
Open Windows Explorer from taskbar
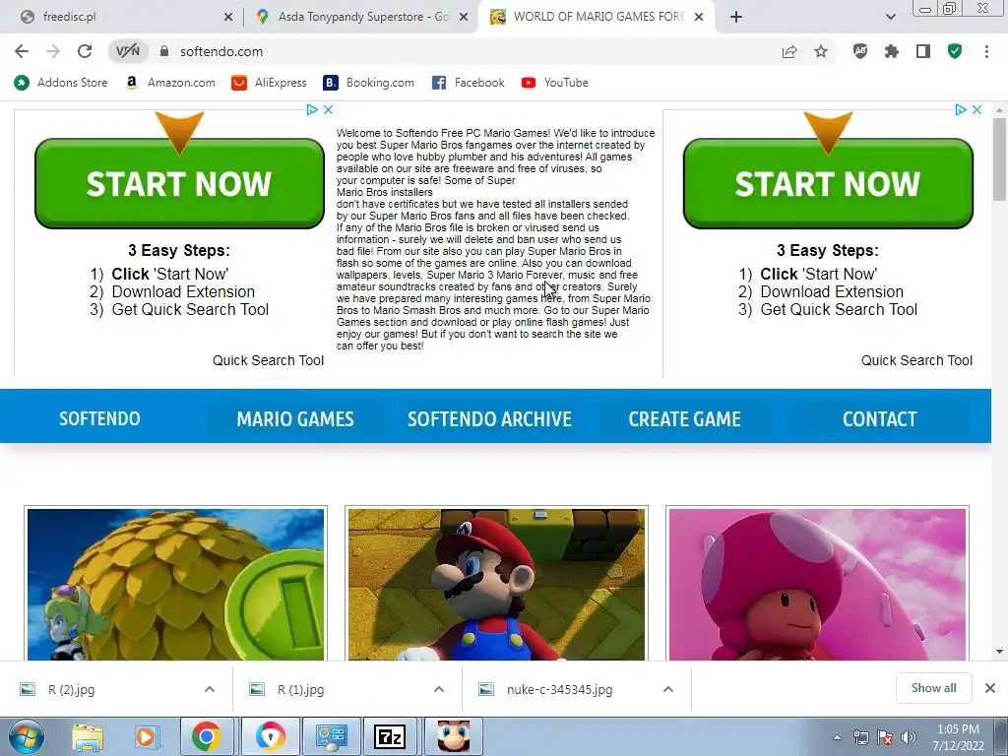click(88, 736)
